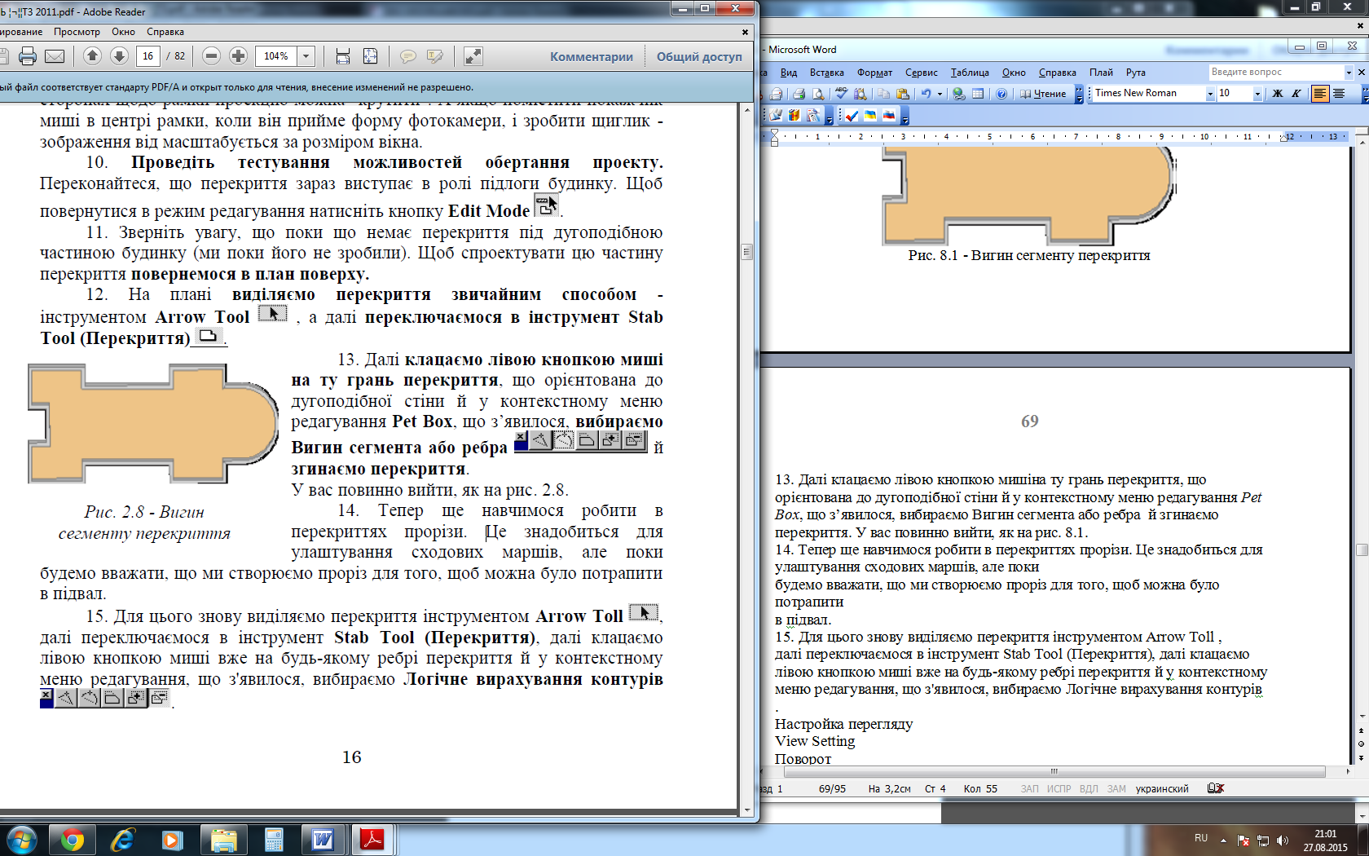Viewport: 1369px width, 856px height.
Task: Click the volume icon in system tray
Action: [x=1283, y=840]
